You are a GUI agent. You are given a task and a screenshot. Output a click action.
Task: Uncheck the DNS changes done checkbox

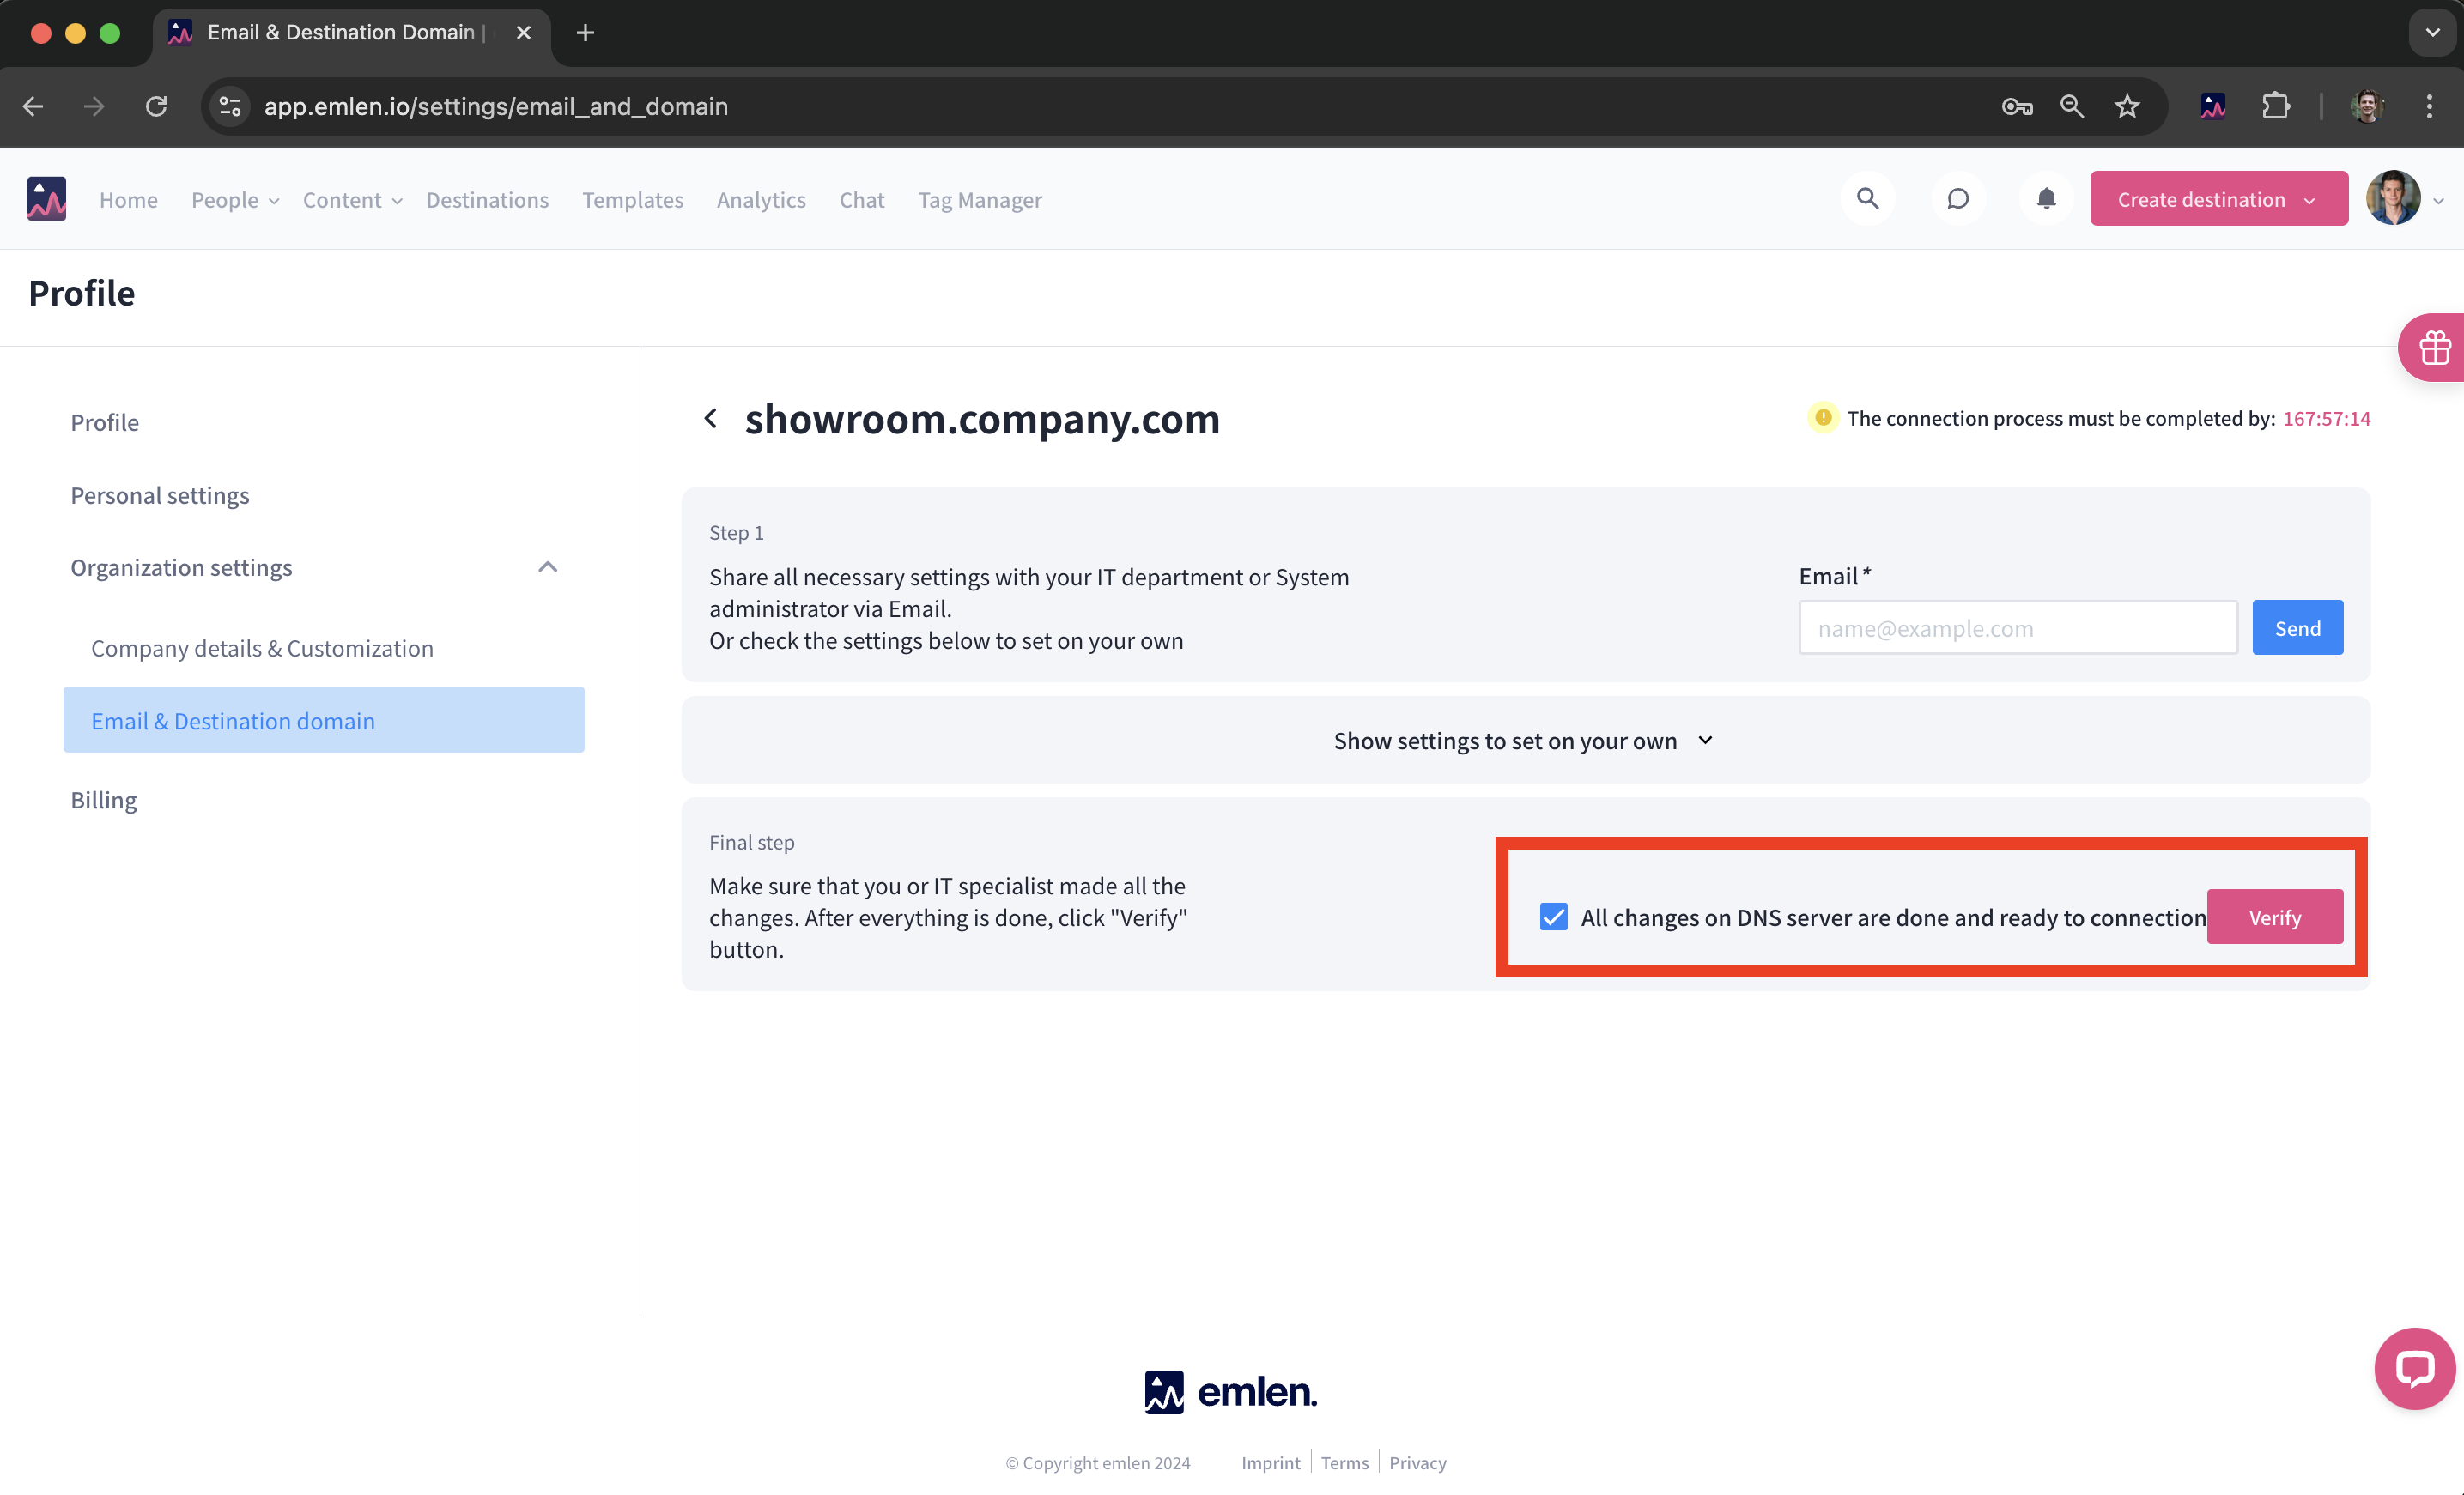(1553, 917)
